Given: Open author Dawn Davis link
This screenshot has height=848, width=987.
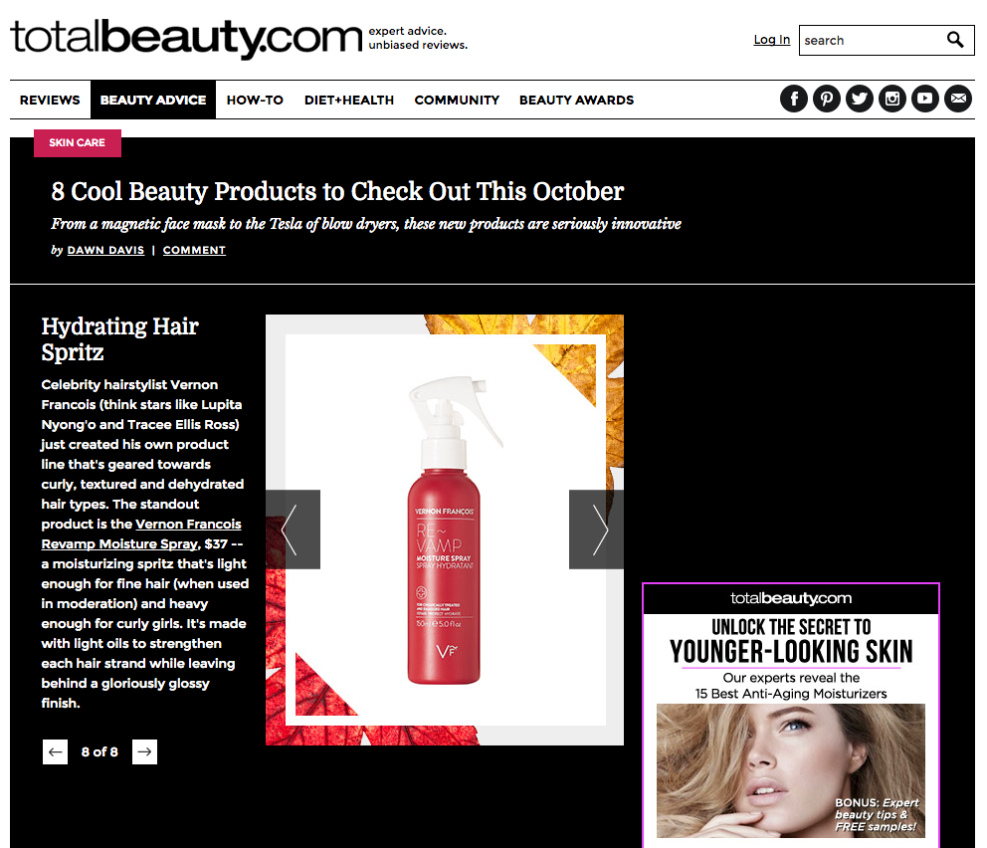Looking at the screenshot, I should [105, 250].
